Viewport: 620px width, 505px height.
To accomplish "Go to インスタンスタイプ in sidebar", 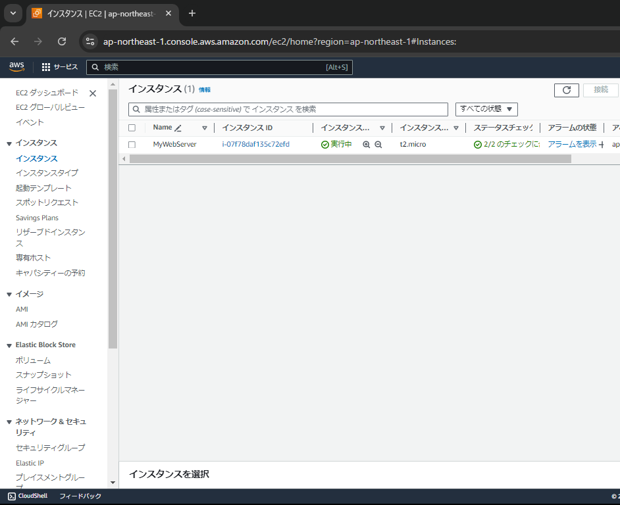I will (x=47, y=173).
